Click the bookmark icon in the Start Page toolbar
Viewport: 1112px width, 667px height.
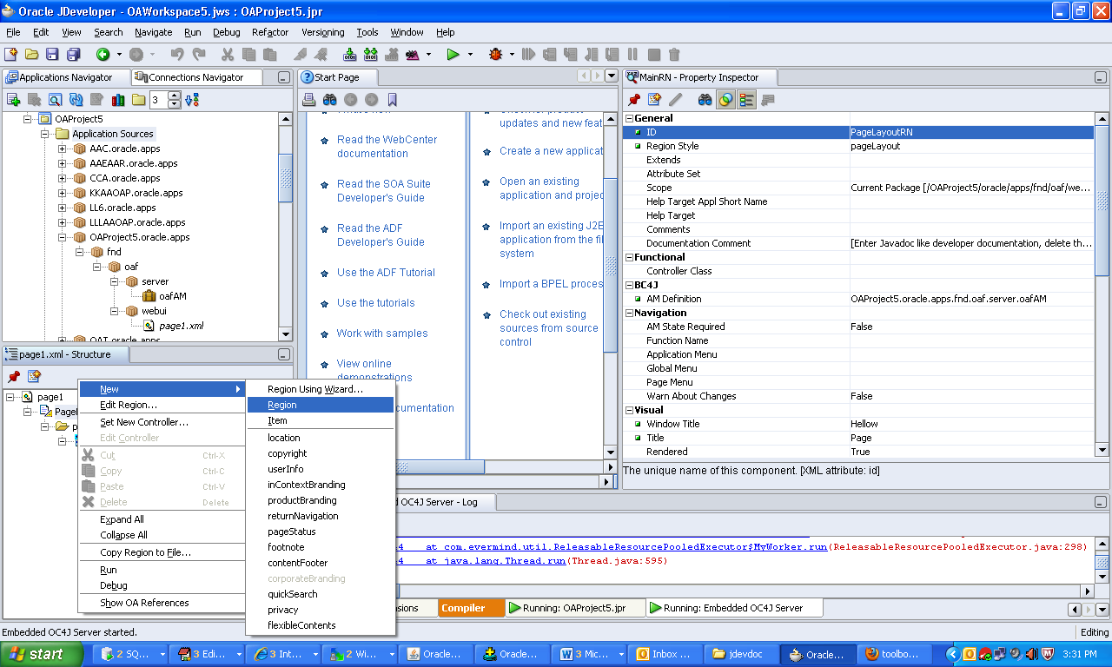[x=393, y=99]
